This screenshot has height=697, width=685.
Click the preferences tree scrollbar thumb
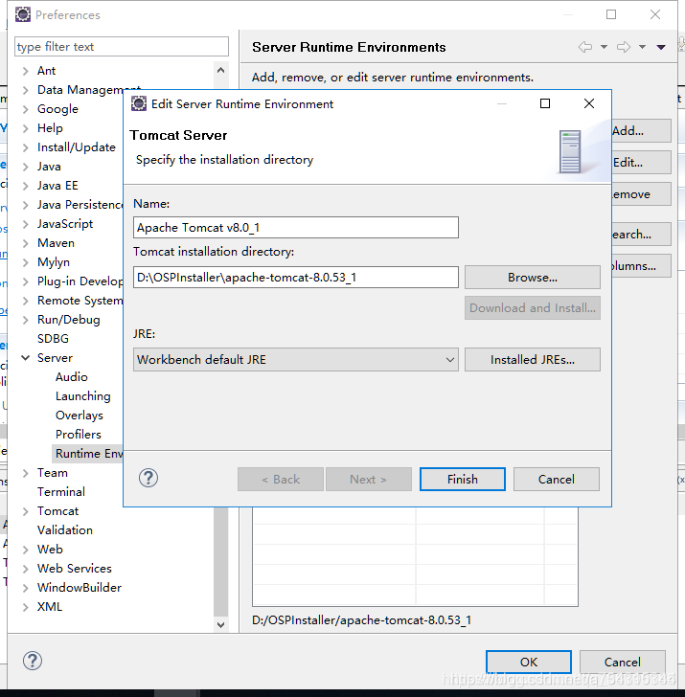[x=220, y=562]
